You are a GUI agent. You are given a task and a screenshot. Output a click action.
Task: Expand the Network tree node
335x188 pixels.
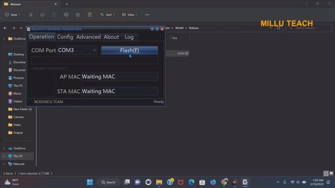(4, 164)
